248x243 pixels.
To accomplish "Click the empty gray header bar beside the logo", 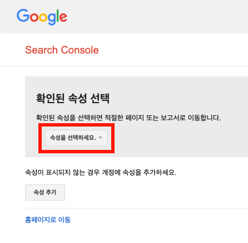I will (x=157, y=17).
